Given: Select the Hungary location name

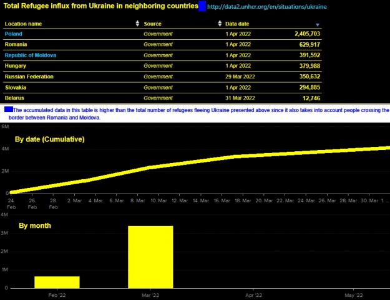Looking at the screenshot, I should [x=16, y=66].
